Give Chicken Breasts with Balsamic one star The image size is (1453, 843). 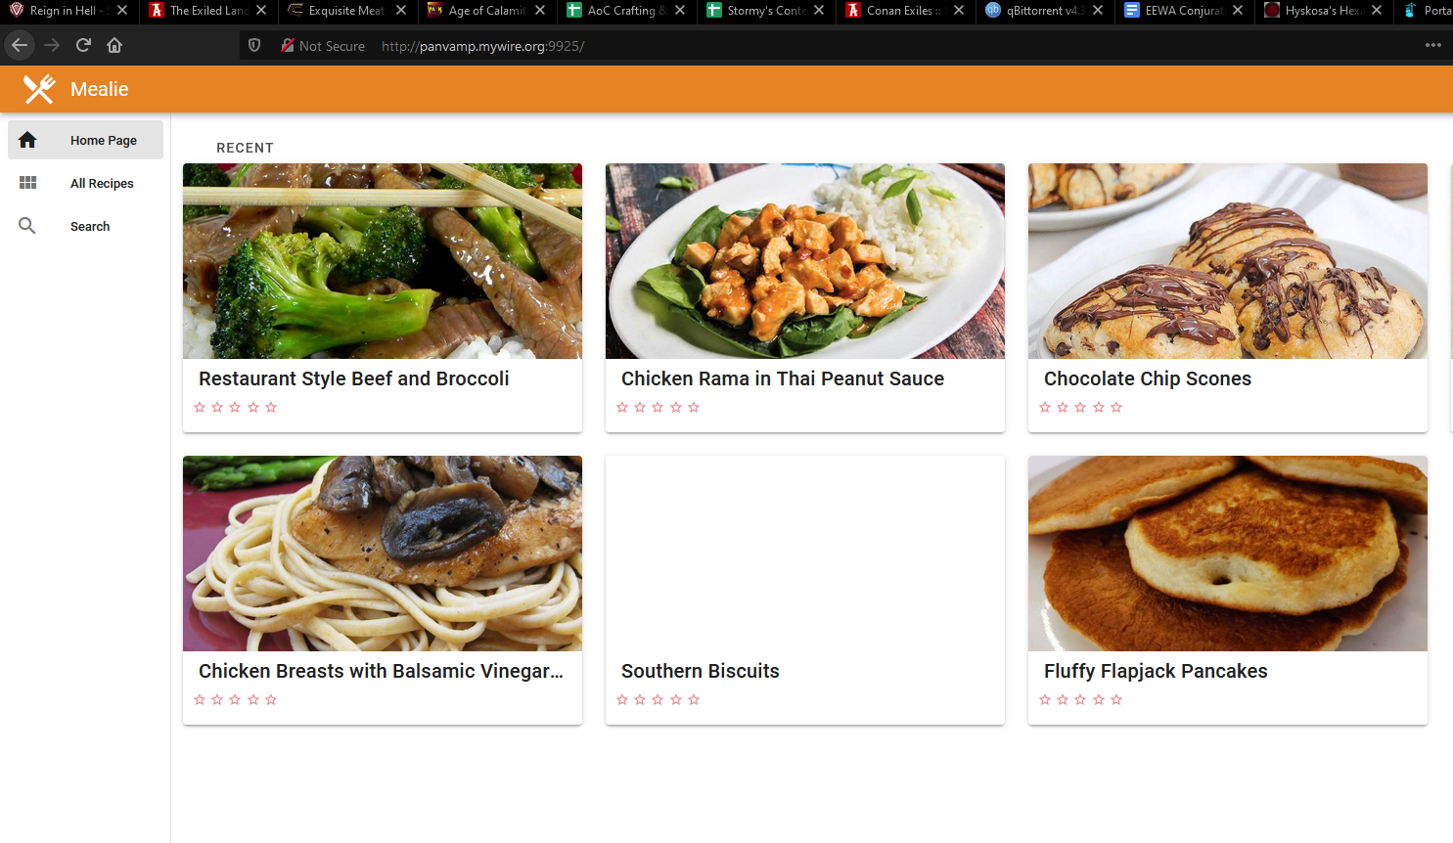point(200,699)
